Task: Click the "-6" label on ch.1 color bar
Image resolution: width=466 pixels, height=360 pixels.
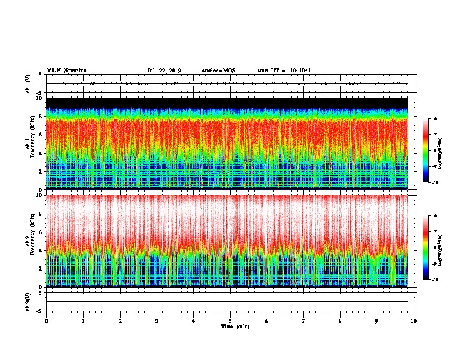Action: coord(434,119)
